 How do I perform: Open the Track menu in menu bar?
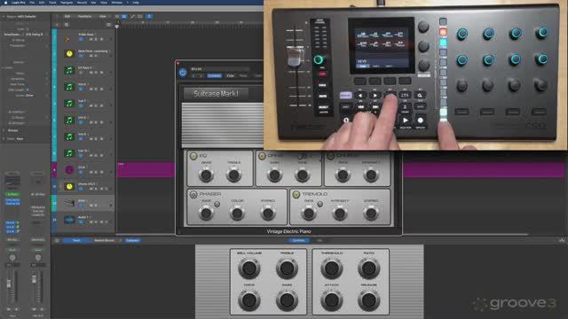pos(52,2)
